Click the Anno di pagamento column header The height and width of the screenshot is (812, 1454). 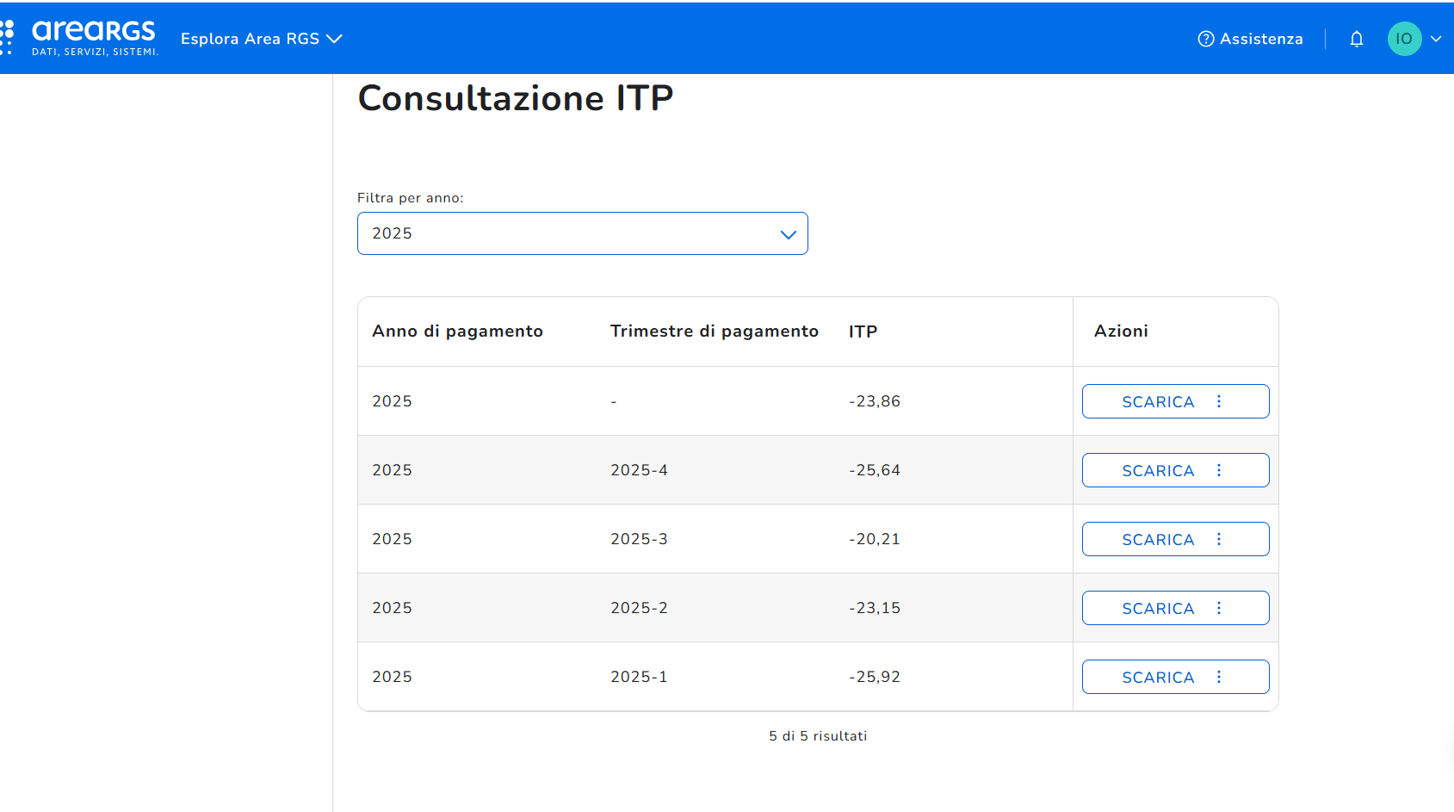(x=457, y=332)
